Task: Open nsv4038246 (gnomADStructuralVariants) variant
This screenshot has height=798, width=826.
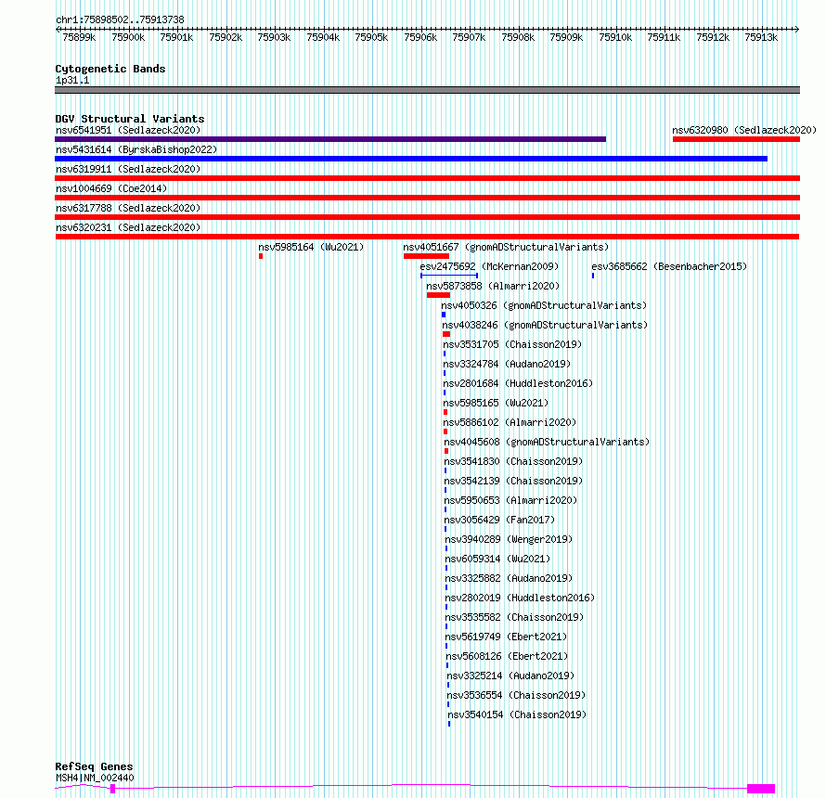Action: click(x=545, y=325)
